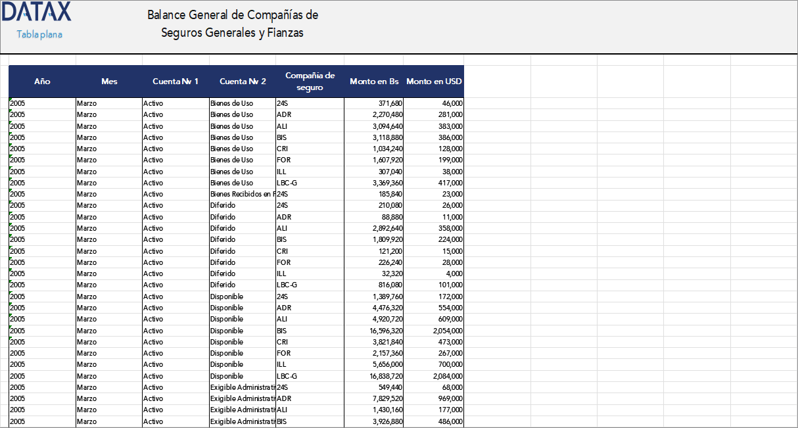This screenshot has height=428, width=798.
Task: Click the first 'Exigible Administrativo' cell
Action: (x=241, y=387)
